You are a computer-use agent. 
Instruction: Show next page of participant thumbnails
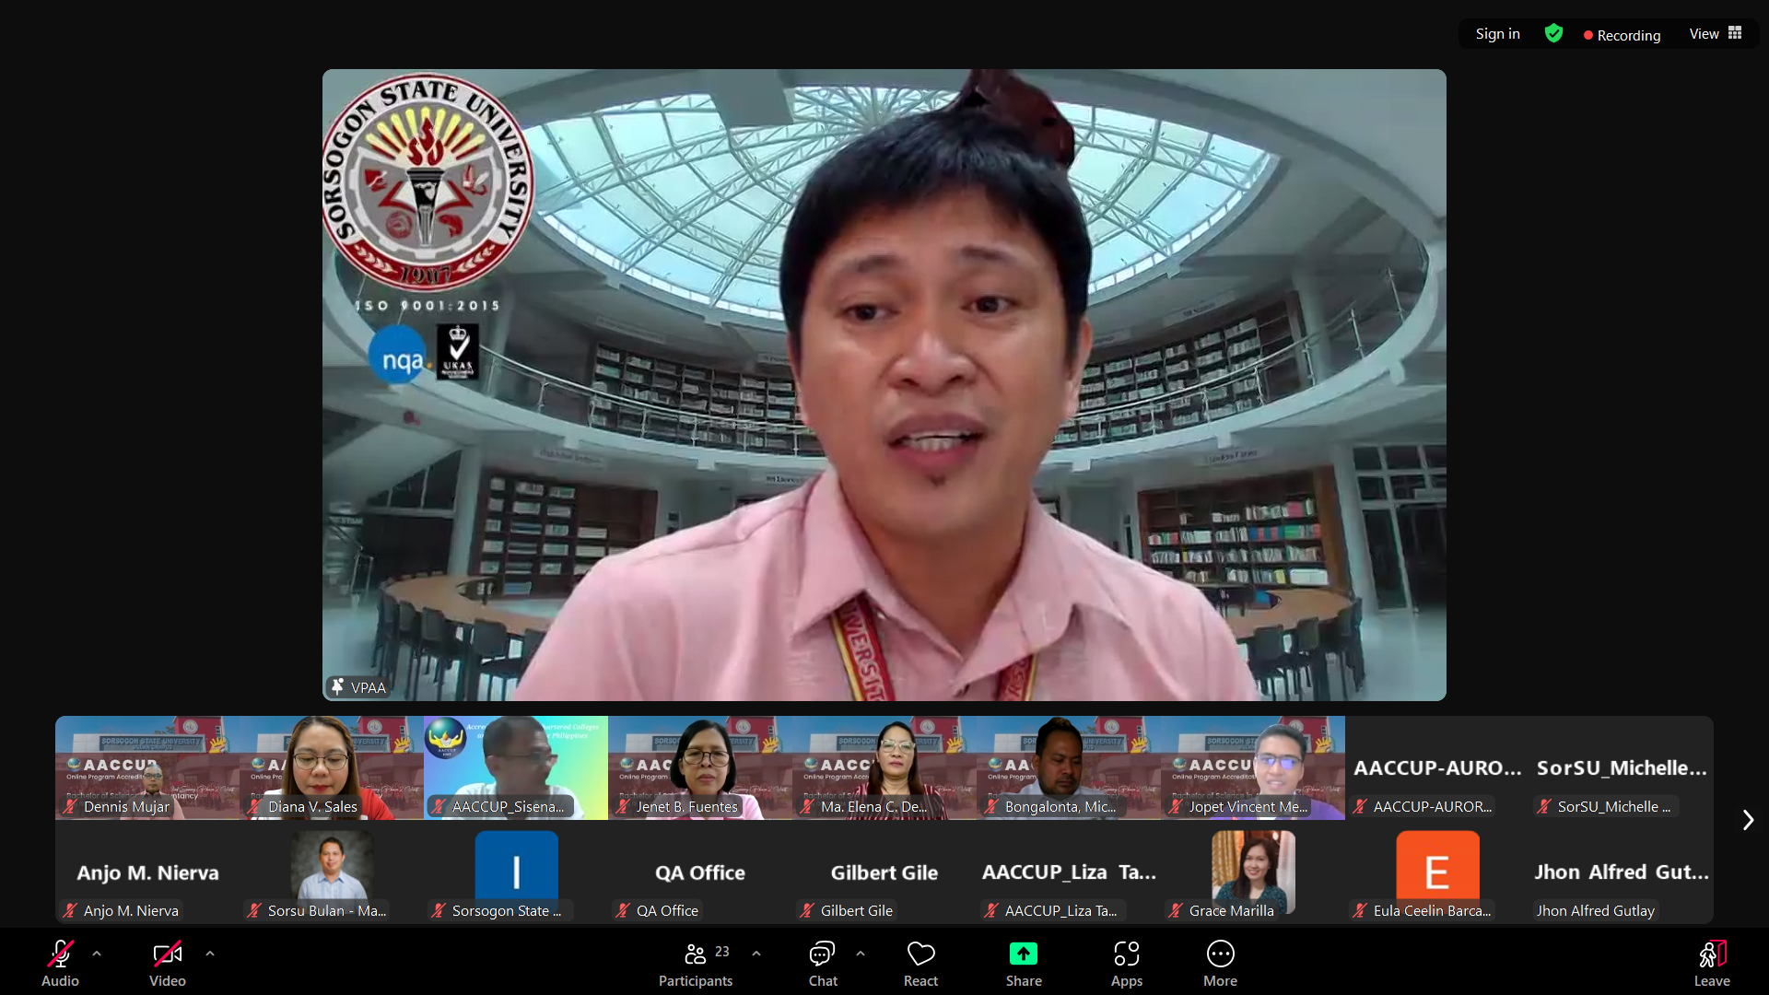point(1748,820)
